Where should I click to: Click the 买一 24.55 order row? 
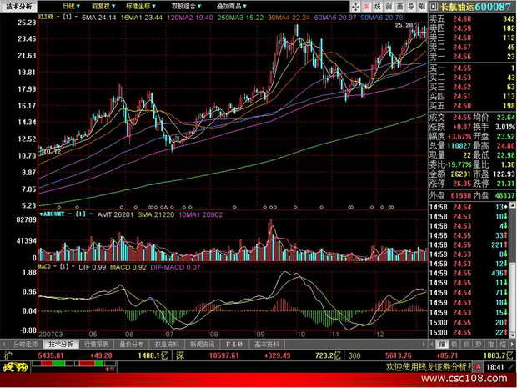click(x=472, y=68)
